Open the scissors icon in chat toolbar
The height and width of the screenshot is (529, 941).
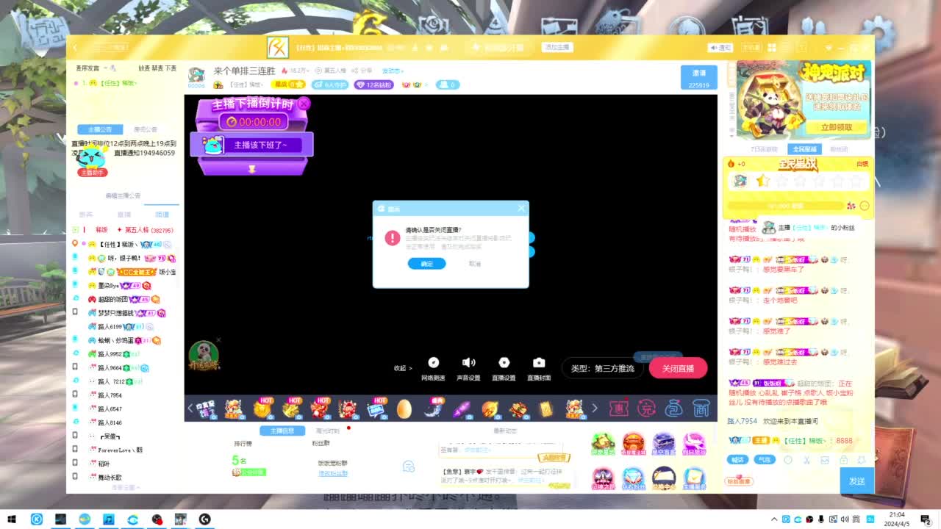coord(806,460)
